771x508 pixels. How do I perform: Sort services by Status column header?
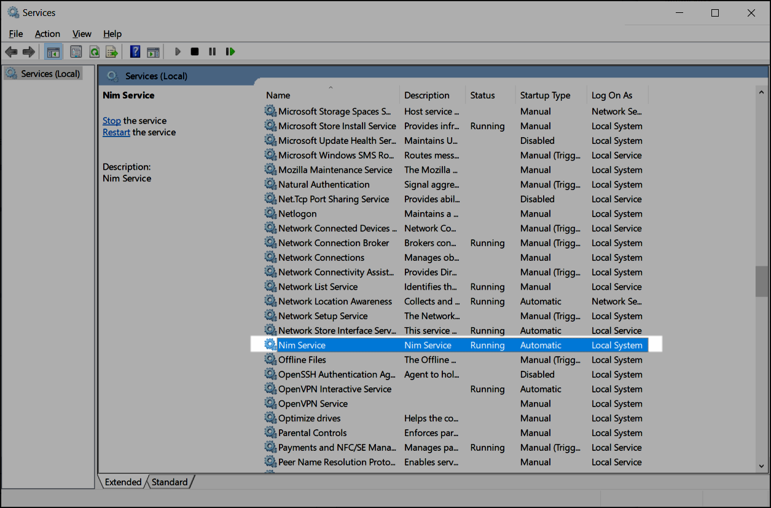[482, 95]
